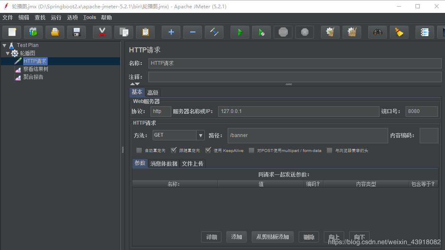Open the GET method dropdown

(201, 135)
